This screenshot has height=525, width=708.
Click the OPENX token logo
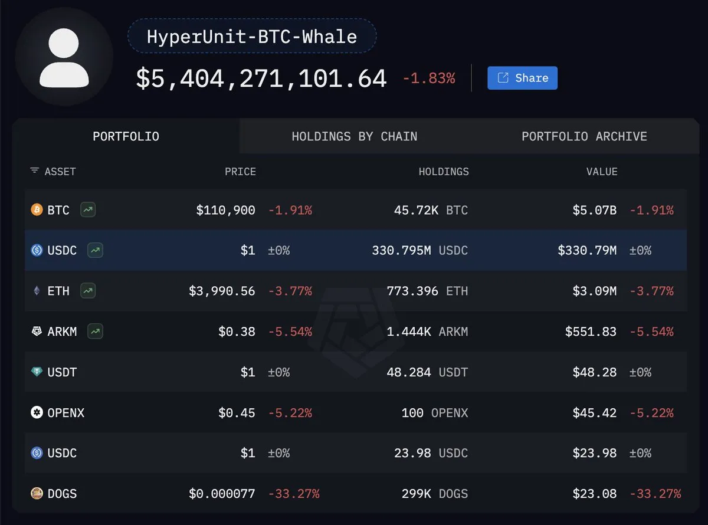tap(37, 412)
